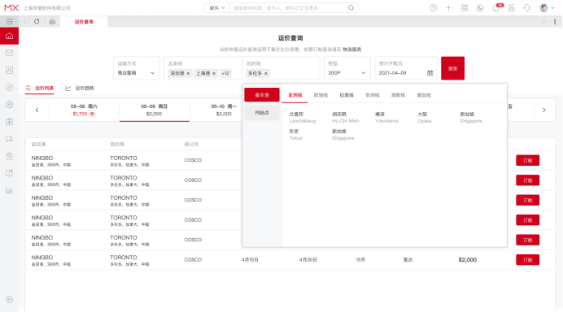Screen dimensions: 563x312
Task: Reload the page using the refresh icon
Action: tap(37, 21)
